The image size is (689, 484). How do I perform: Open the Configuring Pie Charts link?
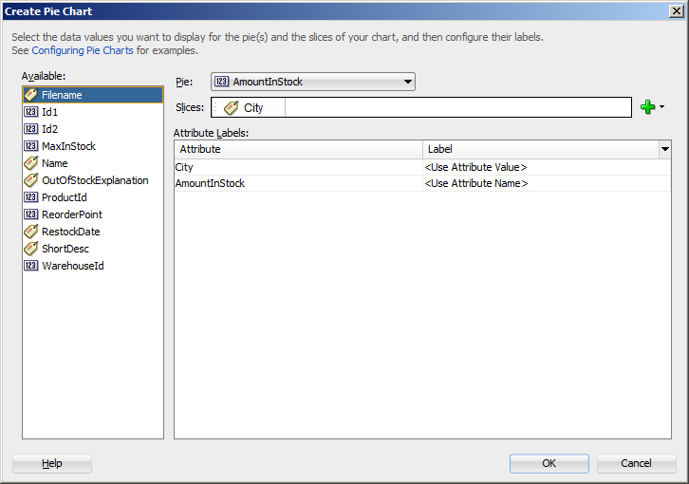pyautogui.click(x=83, y=50)
